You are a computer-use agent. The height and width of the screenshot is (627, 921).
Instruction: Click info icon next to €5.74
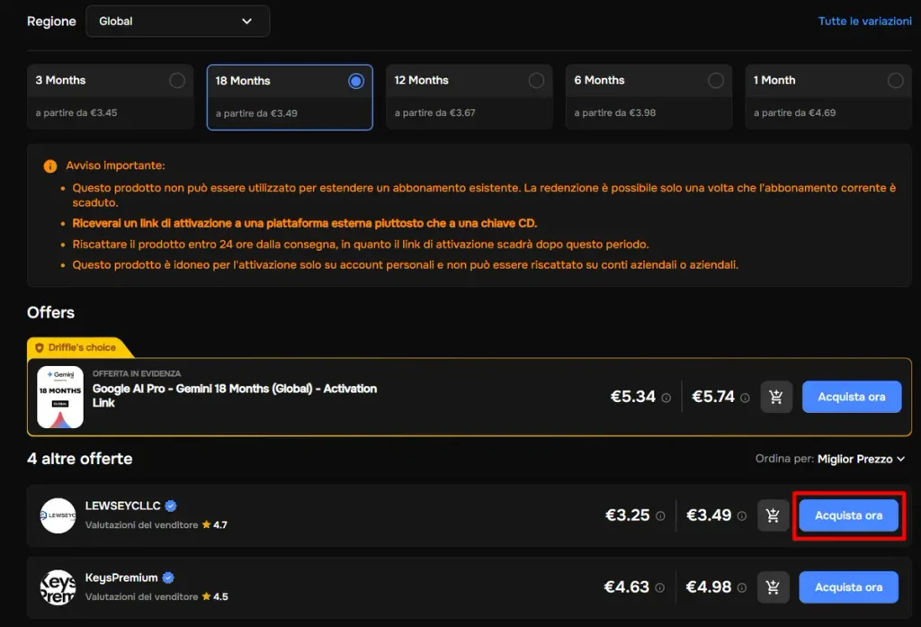[x=745, y=398]
